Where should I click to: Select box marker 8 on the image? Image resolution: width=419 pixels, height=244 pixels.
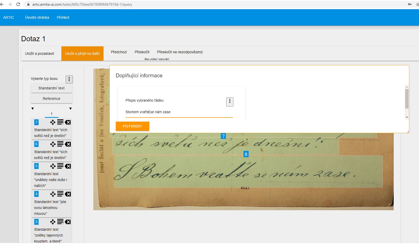(246, 154)
